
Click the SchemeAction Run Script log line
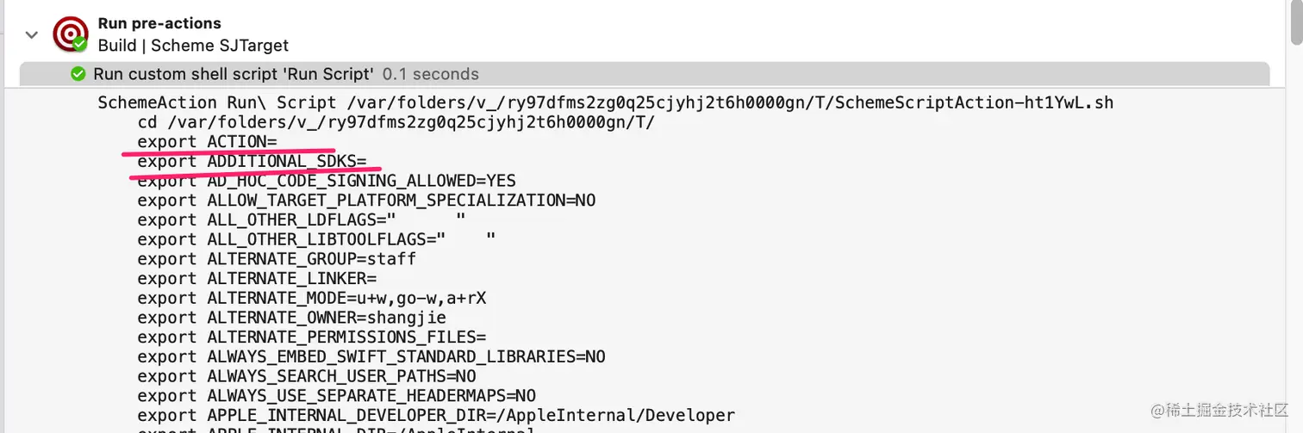tap(605, 102)
